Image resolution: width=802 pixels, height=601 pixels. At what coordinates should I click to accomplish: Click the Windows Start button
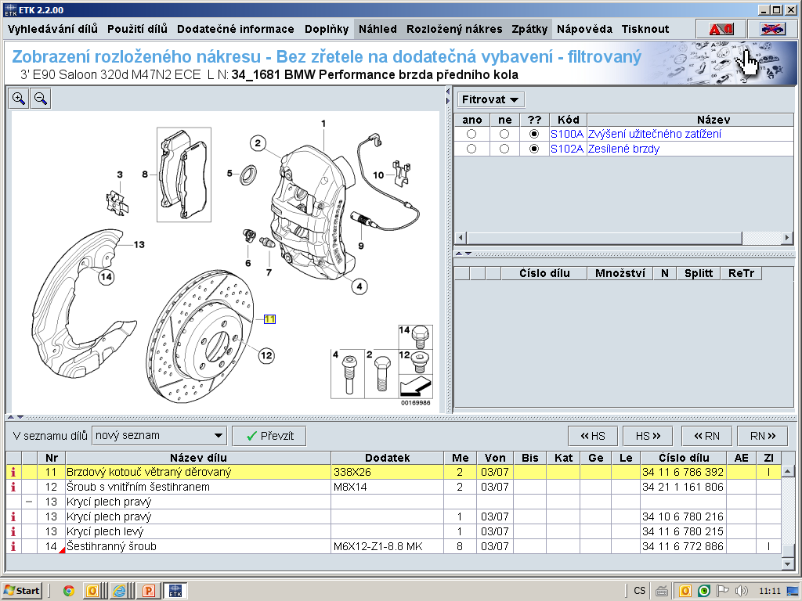pos(21,591)
